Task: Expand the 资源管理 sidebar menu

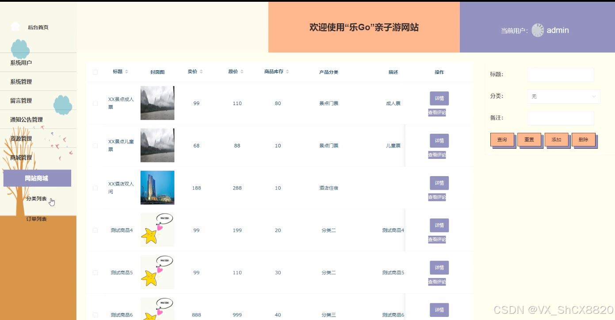Action: point(38,139)
